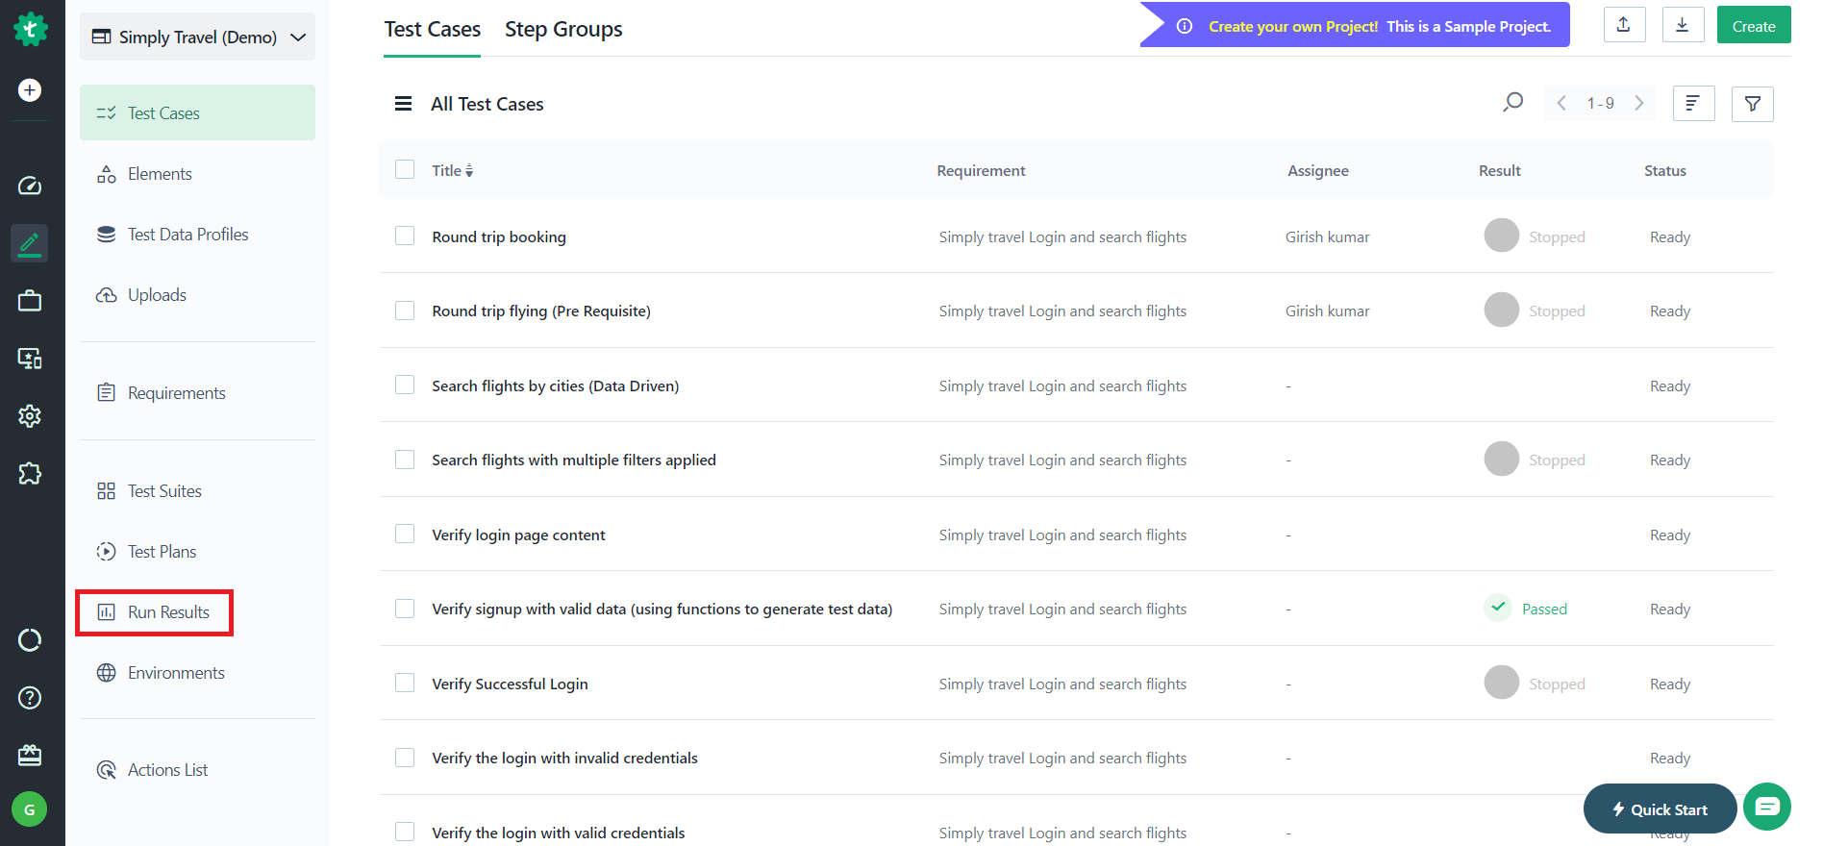Viewport: 1823px width, 846px height.
Task: Switch to the Test Cases tab
Action: [432, 30]
